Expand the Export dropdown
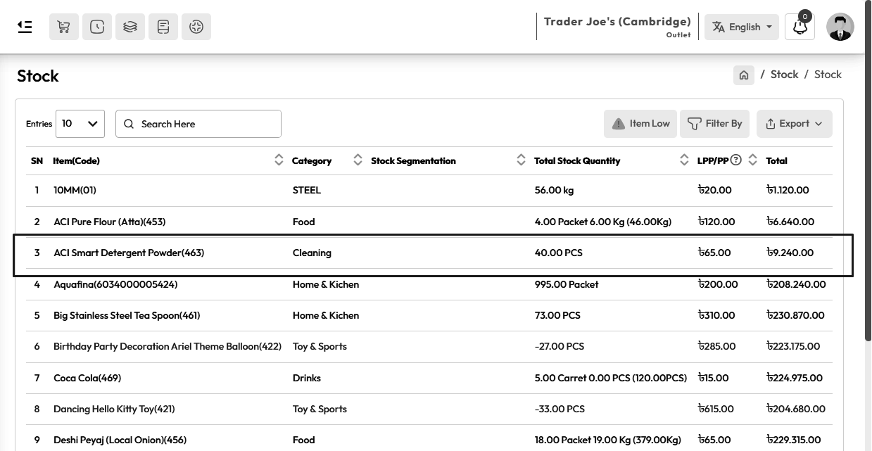This screenshot has width=872, height=451. (795, 124)
